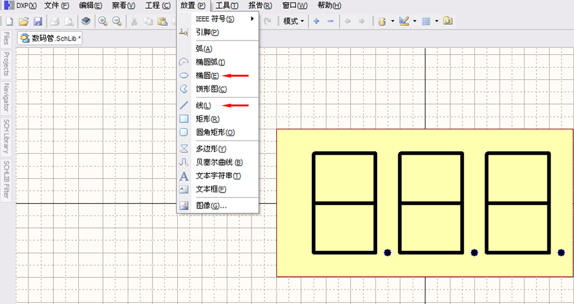
Task: Click the Zoom In magnifier icon
Action: [103, 22]
